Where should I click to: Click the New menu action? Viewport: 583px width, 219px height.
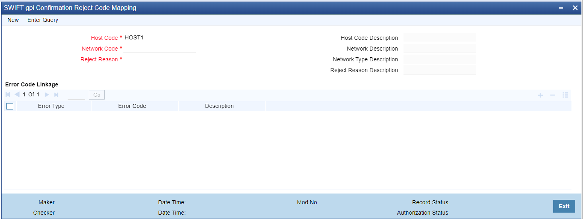pos(13,20)
